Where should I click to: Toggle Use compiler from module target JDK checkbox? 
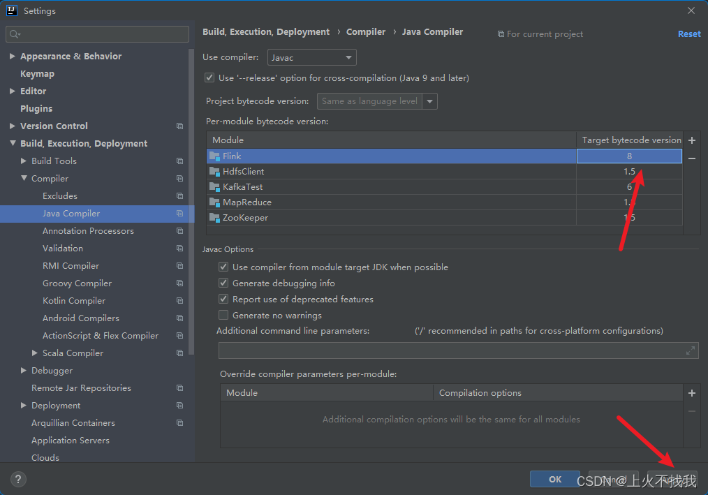point(223,267)
